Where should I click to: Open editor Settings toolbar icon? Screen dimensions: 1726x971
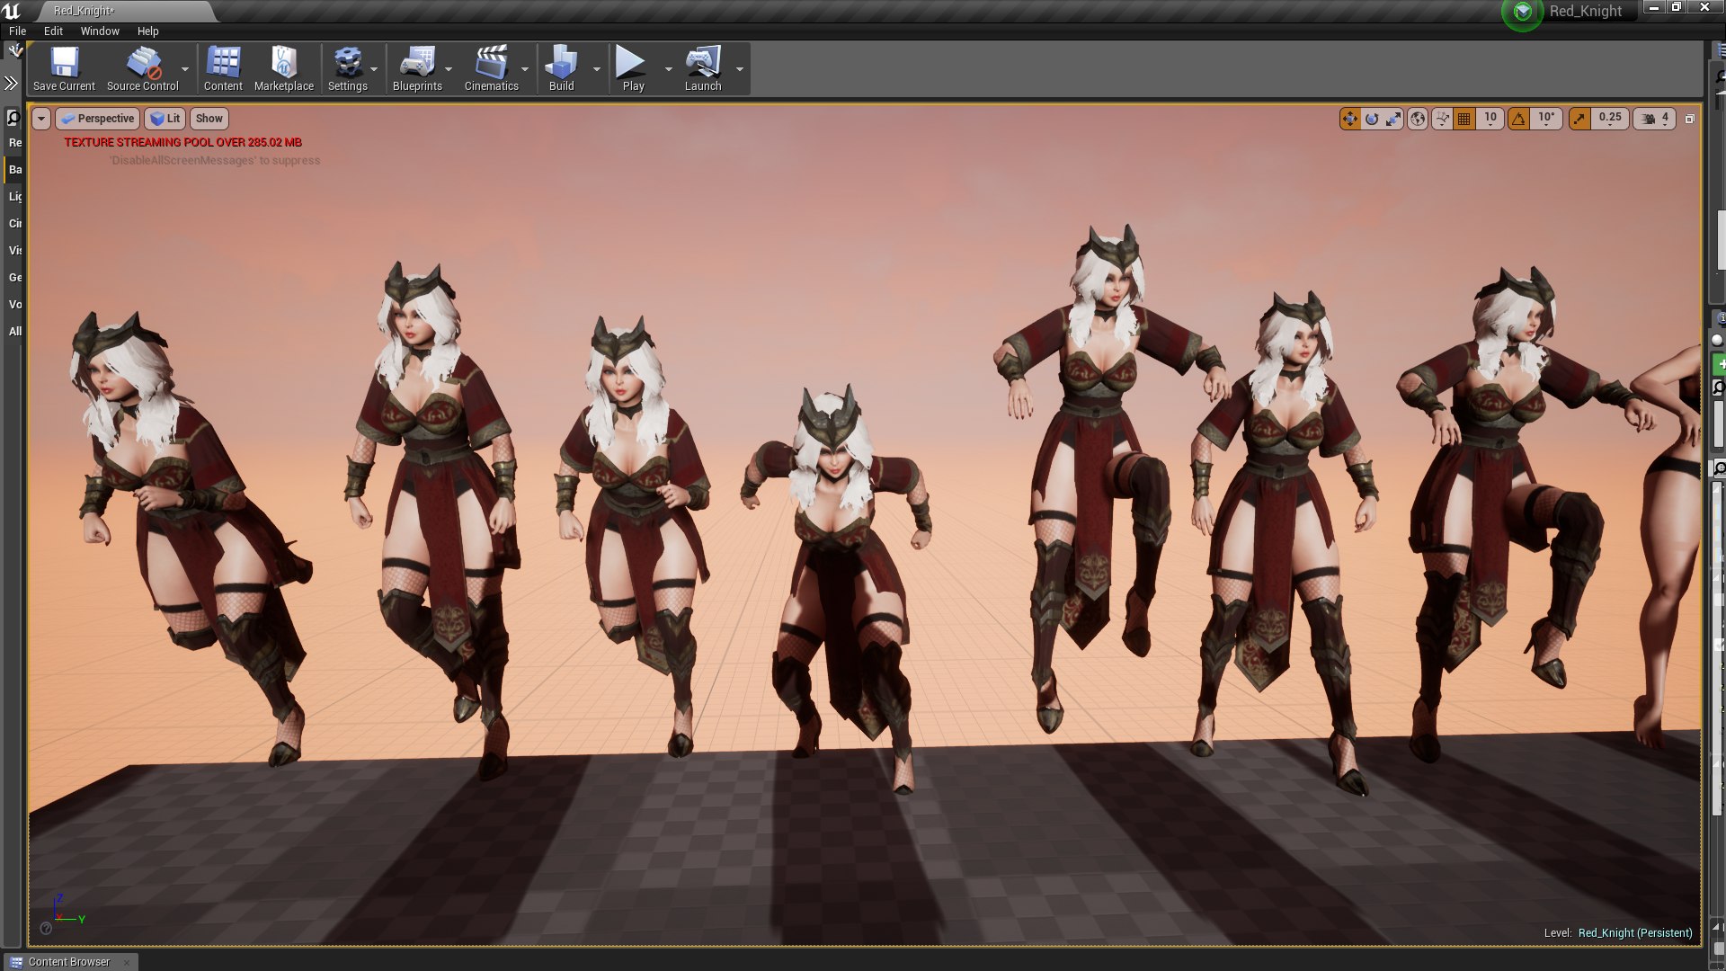point(348,69)
